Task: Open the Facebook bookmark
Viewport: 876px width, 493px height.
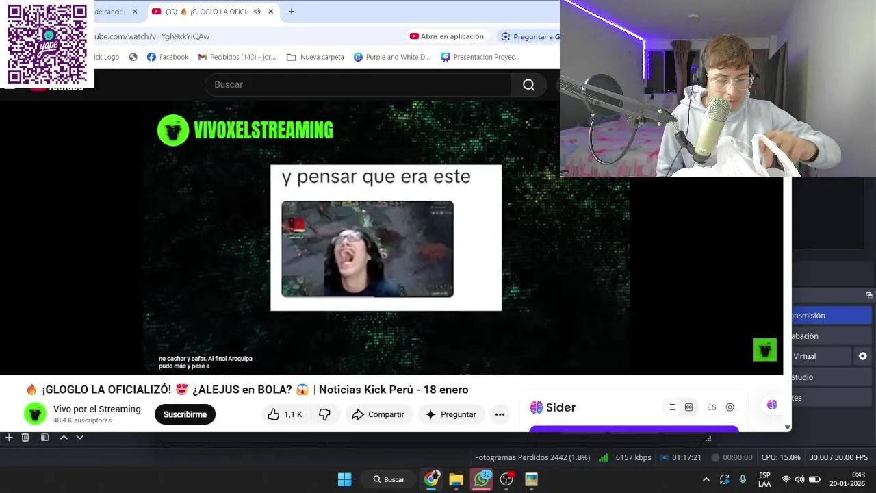Action: [168, 57]
